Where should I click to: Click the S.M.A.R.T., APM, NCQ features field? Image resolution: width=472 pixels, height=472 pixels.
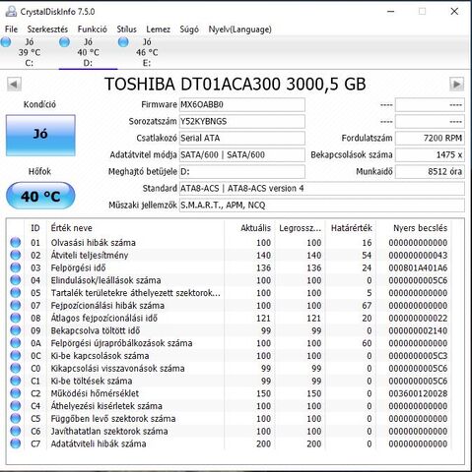[x=322, y=206]
